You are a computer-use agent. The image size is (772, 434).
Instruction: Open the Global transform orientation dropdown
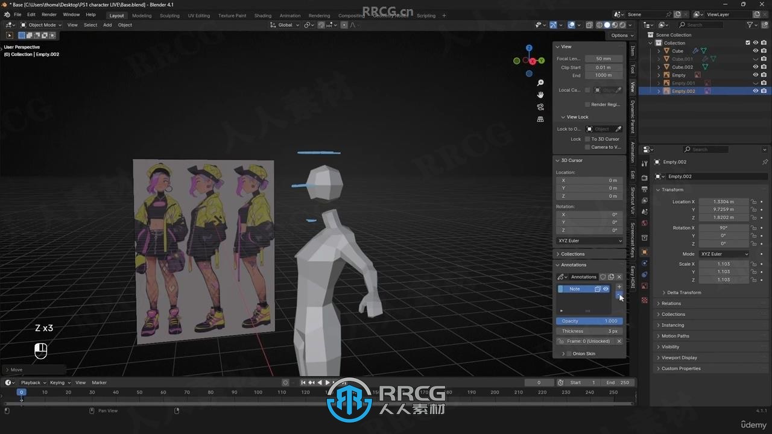284,25
